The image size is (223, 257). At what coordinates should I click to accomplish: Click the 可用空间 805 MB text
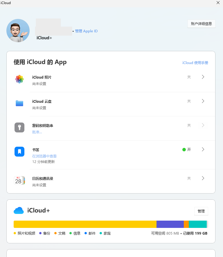click(x=165, y=233)
